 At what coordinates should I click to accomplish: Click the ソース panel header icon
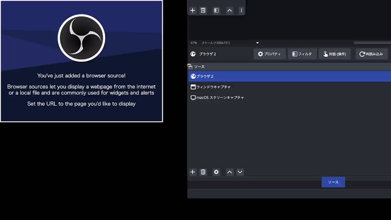click(x=190, y=67)
